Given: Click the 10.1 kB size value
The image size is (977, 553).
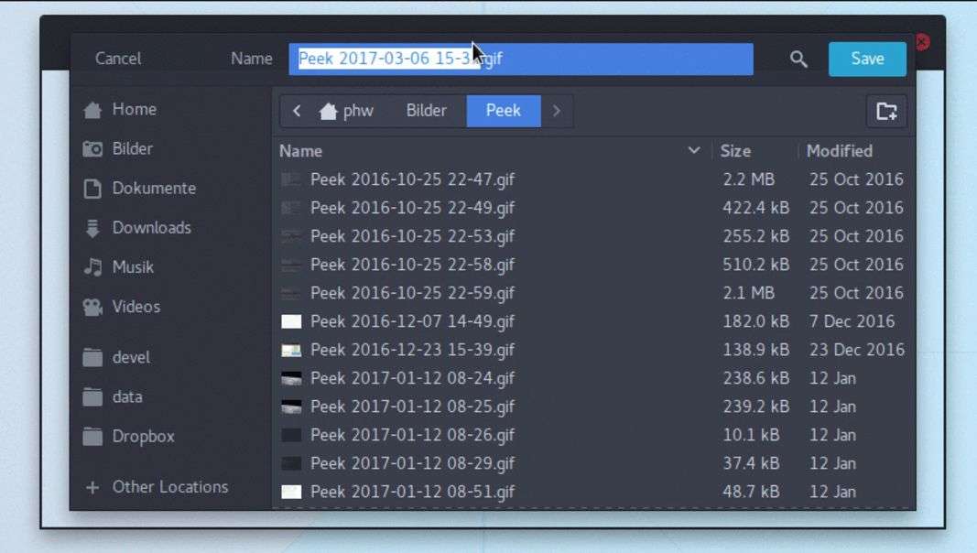Looking at the screenshot, I should point(751,435).
